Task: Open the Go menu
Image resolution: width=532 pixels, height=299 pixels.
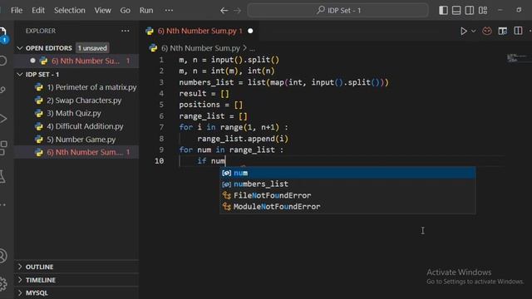Action: coord(125,10)
